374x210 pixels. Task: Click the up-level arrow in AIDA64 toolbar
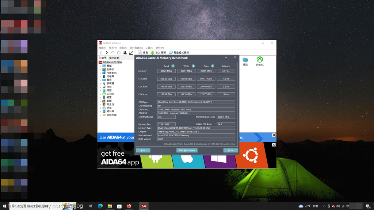112,52
